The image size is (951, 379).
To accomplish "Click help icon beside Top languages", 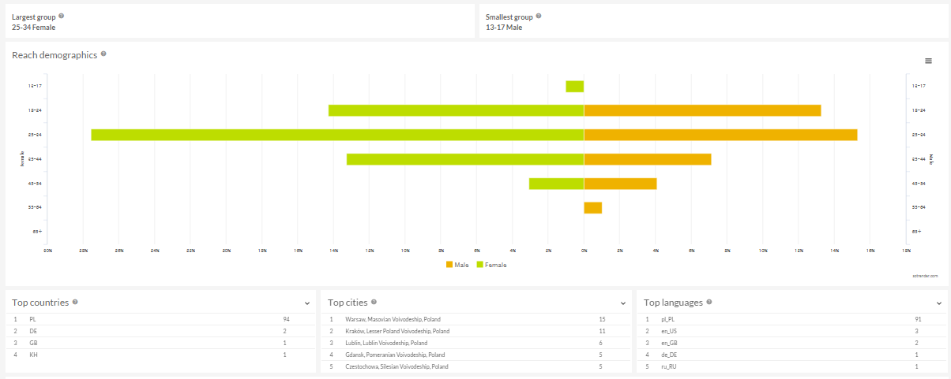I will point(711,302).
